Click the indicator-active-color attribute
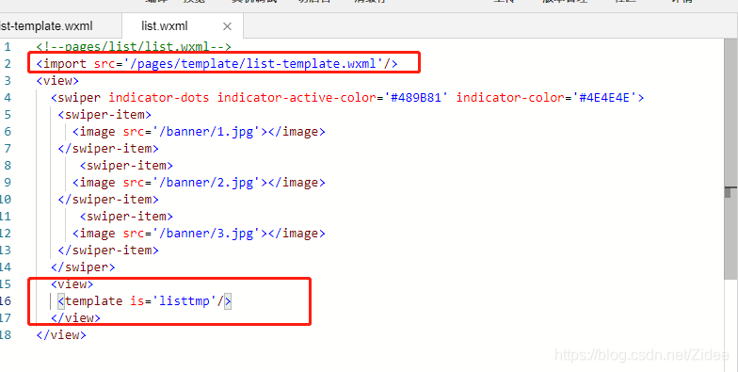 pyautogui.click(x=297, y=98)
